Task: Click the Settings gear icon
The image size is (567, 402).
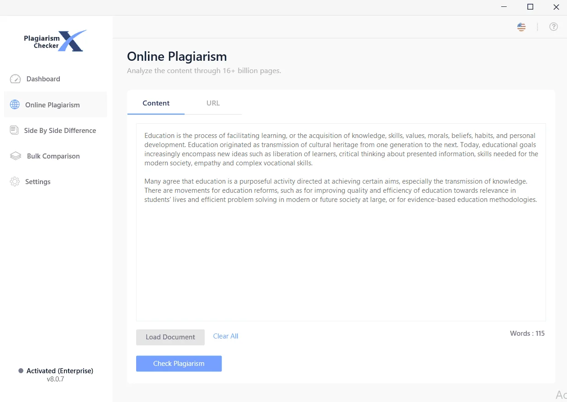Action: 15,182
